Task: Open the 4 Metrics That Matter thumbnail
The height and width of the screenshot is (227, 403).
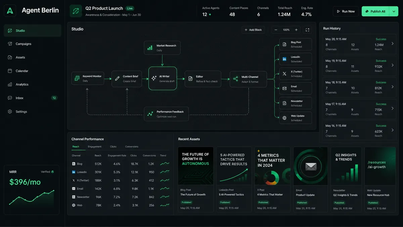Action: click(272, 166)
